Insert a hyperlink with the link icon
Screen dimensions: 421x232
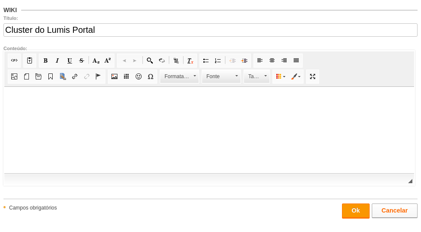point(75,76)
